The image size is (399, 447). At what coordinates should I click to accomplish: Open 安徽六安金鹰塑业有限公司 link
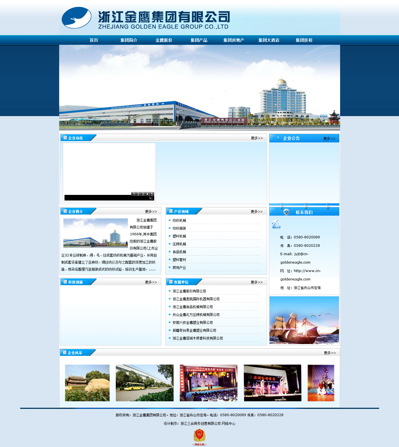coord(193,322)
